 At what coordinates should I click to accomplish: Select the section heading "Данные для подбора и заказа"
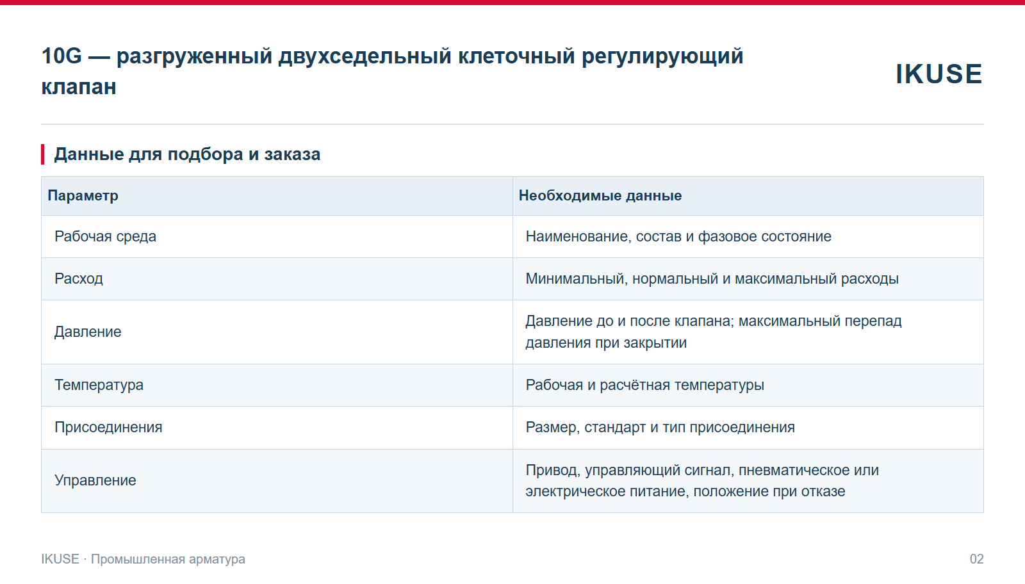(x=187, y=154)
